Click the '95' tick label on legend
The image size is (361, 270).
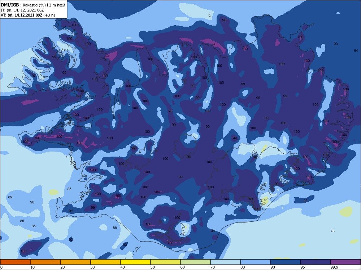(303, 267)
